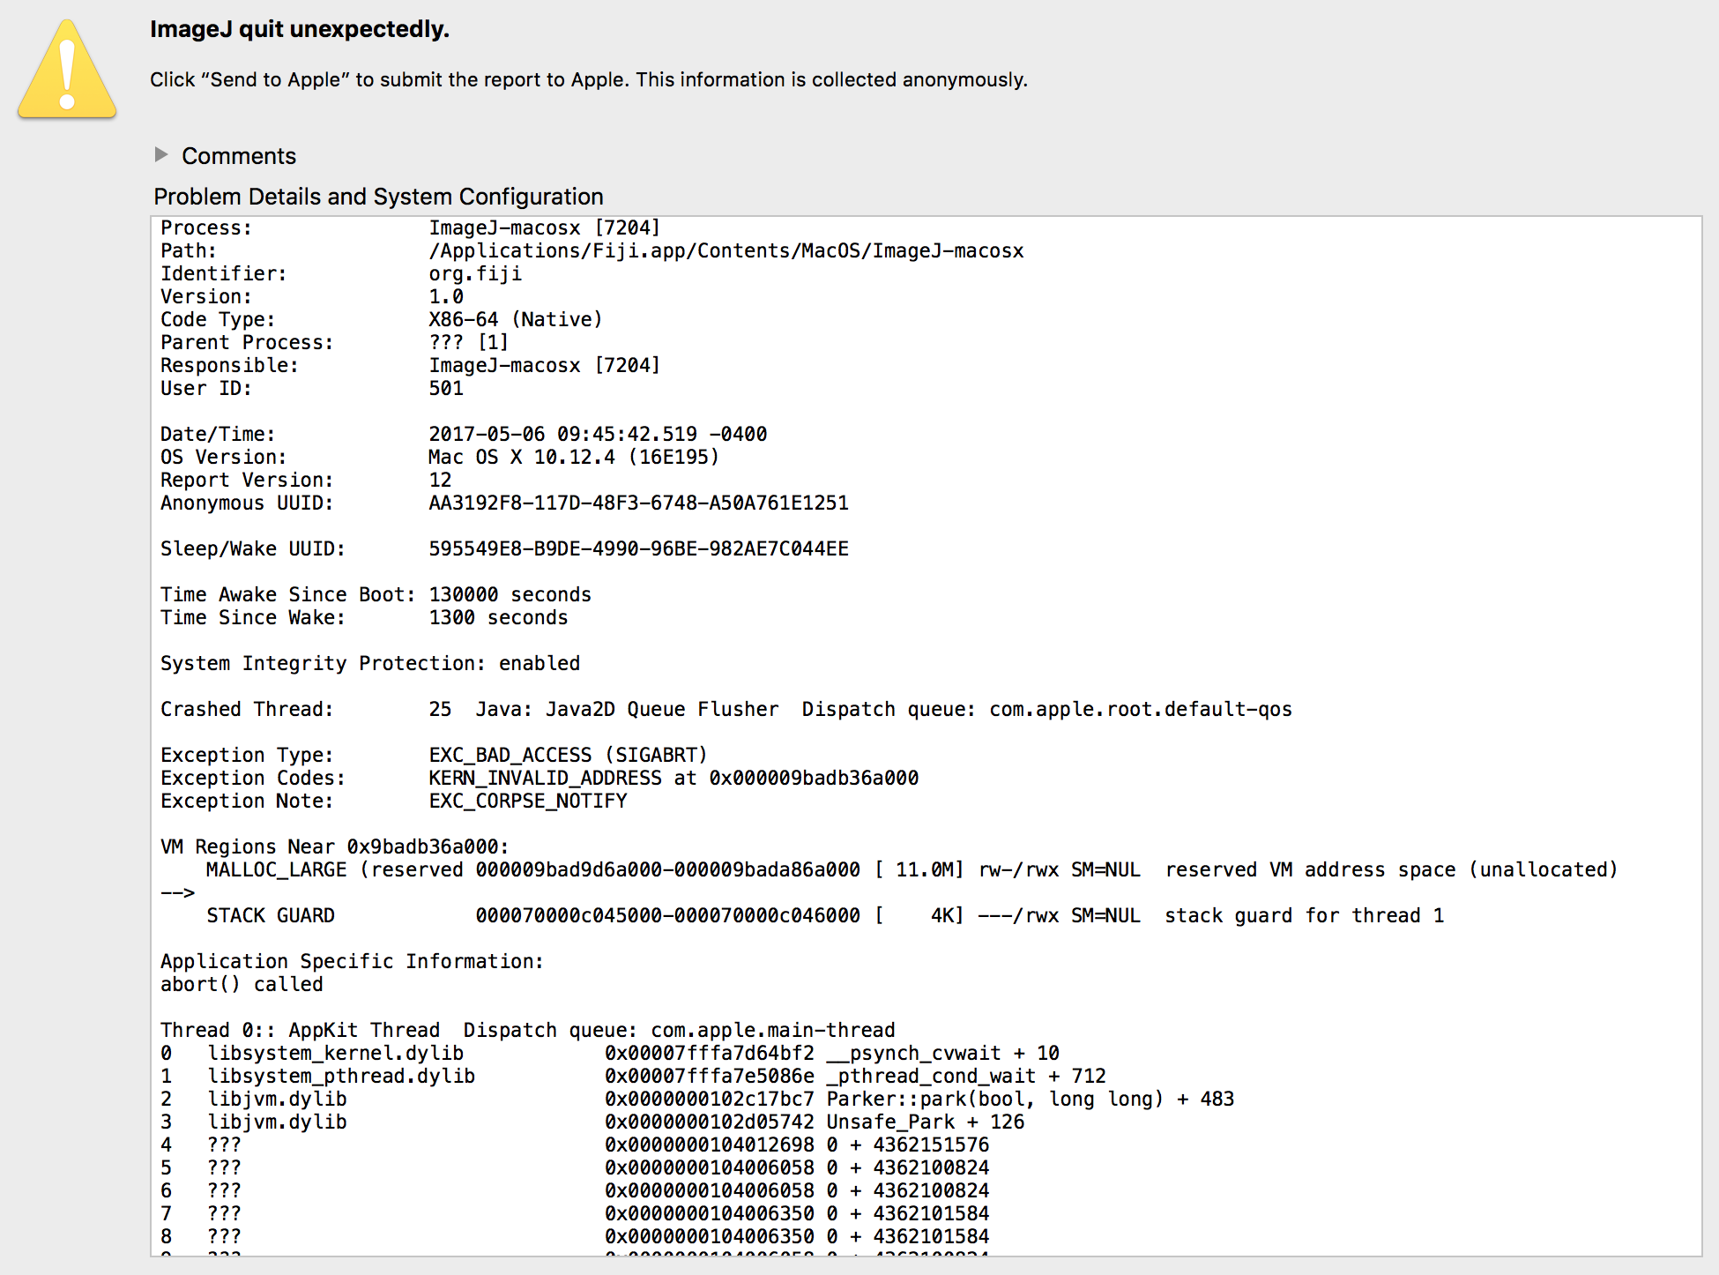This screenshot has width=1719, height=1275.
Task: Click the org.fiji identifier value
Action: (475, 274)
